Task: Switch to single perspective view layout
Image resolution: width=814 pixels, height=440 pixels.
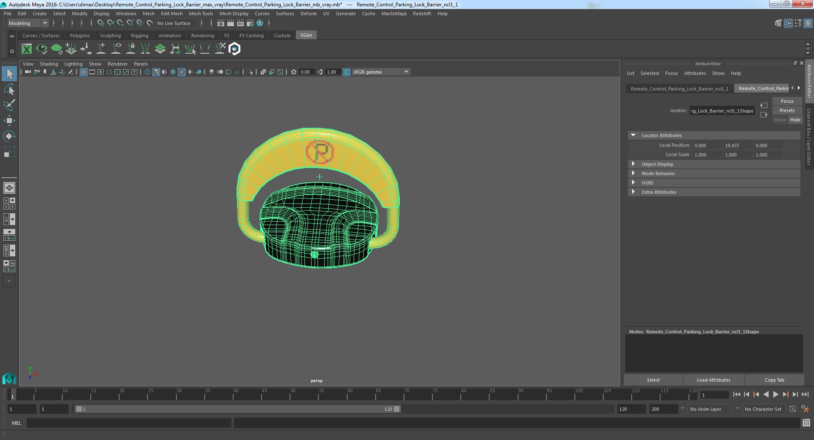Action: (x=9, y=187)
